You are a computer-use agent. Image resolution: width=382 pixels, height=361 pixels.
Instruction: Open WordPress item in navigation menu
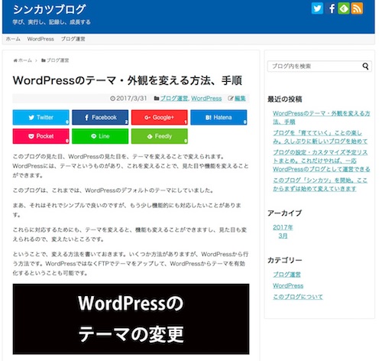point(40,39)
